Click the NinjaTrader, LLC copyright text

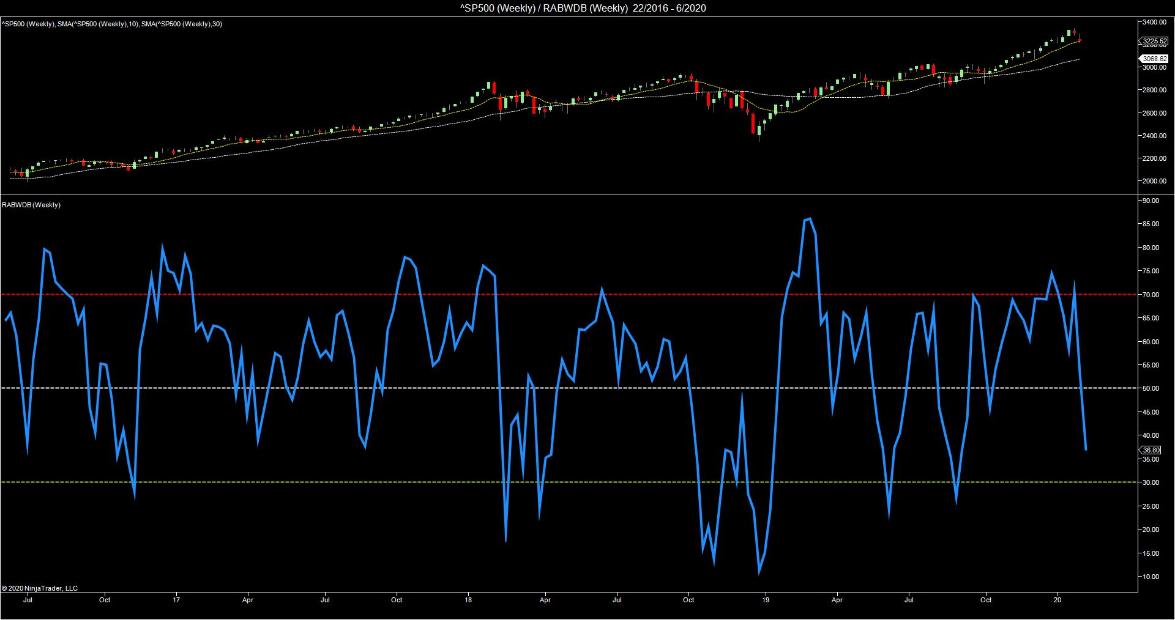(x=40, y=588)
